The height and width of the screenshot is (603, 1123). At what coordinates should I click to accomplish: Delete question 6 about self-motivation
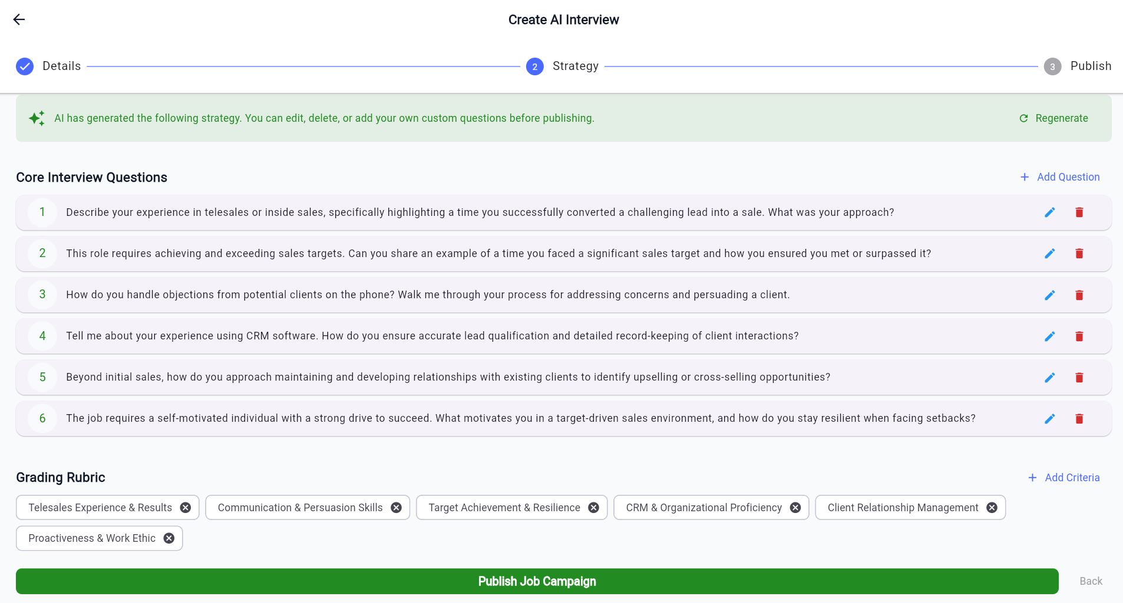(1079, 418)
